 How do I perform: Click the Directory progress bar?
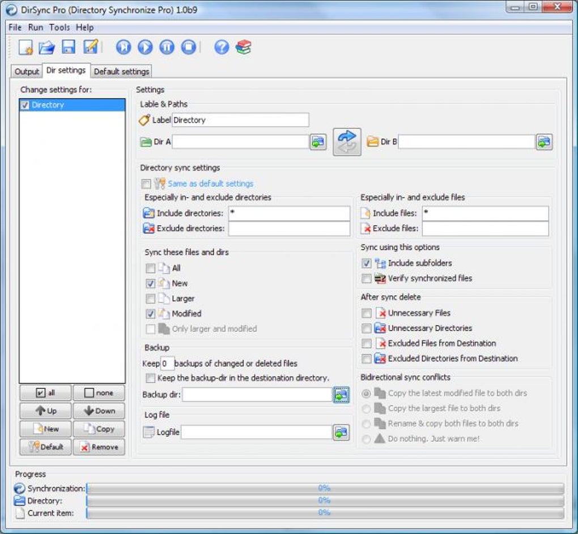[x=325, y=501]
